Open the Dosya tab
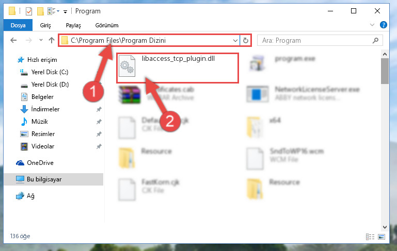 tap(18, 25)
